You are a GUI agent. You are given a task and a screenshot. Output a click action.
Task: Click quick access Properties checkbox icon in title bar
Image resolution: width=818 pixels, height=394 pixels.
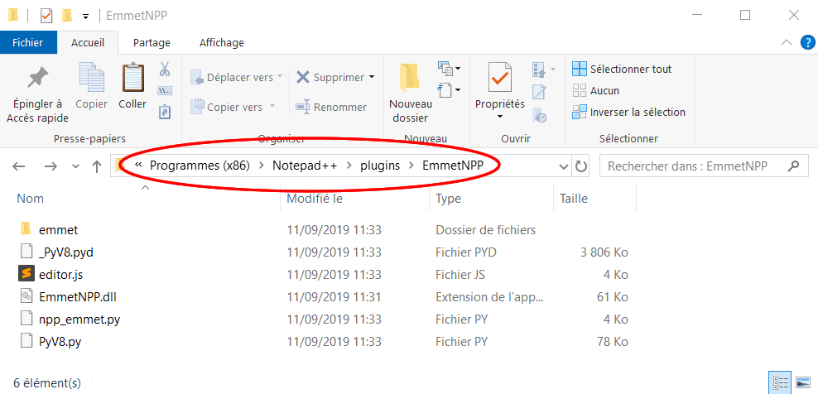46,16
